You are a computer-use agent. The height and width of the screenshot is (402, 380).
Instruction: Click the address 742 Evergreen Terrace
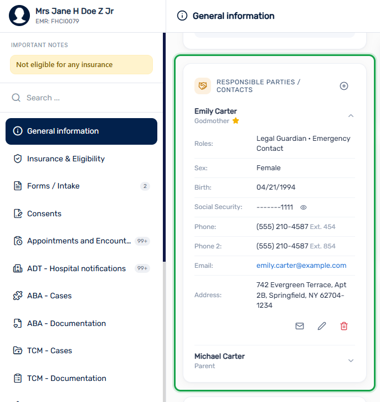(301, 295)
